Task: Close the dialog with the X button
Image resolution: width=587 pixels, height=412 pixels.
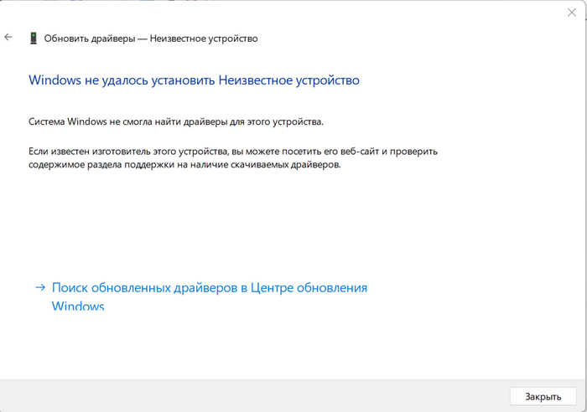Action: click(x=571, y=13)
